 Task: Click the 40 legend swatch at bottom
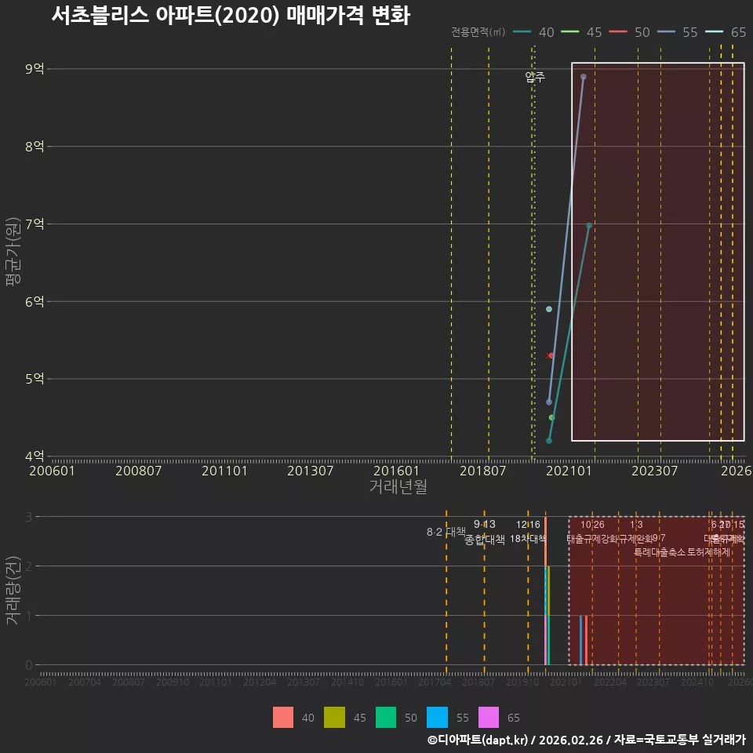[x=283, y=718]
